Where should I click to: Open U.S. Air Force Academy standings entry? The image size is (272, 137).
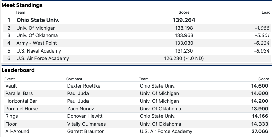[x=43, y=58]
